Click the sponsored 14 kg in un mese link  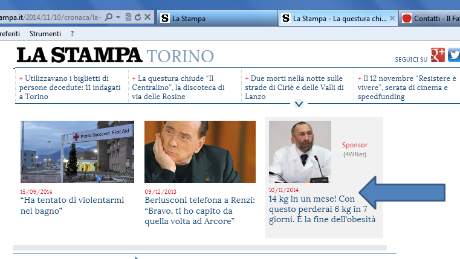[x=322, y=209]
